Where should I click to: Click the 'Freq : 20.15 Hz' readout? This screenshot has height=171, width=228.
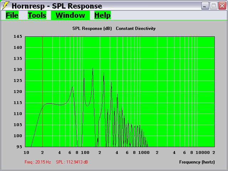pyautogui.click(x=38, y=162)
